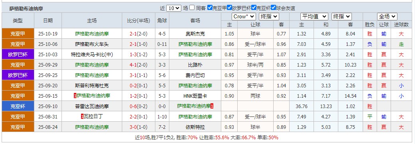
Task: Click 欧罗巴杯 tag in 25-09-25 row
Action: [x=18, y=75]
